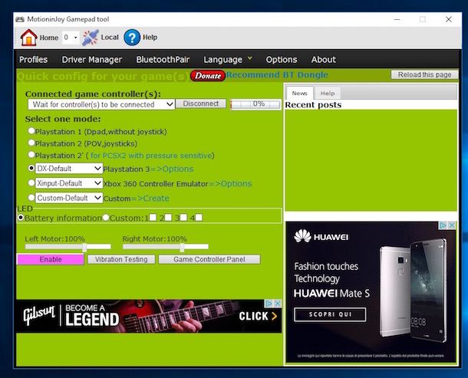468x378 pixels.
Task: Switch to the News tab
Action: (299, 93)
